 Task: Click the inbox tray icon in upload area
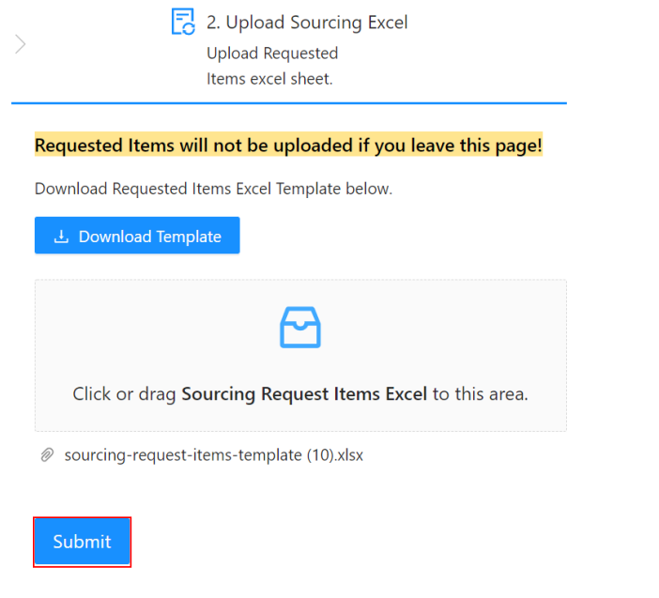pyautogui.click(x=300, y=328)
